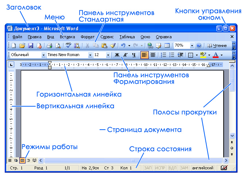Open font color dropdown arrow
Screen dimensions: 247x177
click(221, 55)
